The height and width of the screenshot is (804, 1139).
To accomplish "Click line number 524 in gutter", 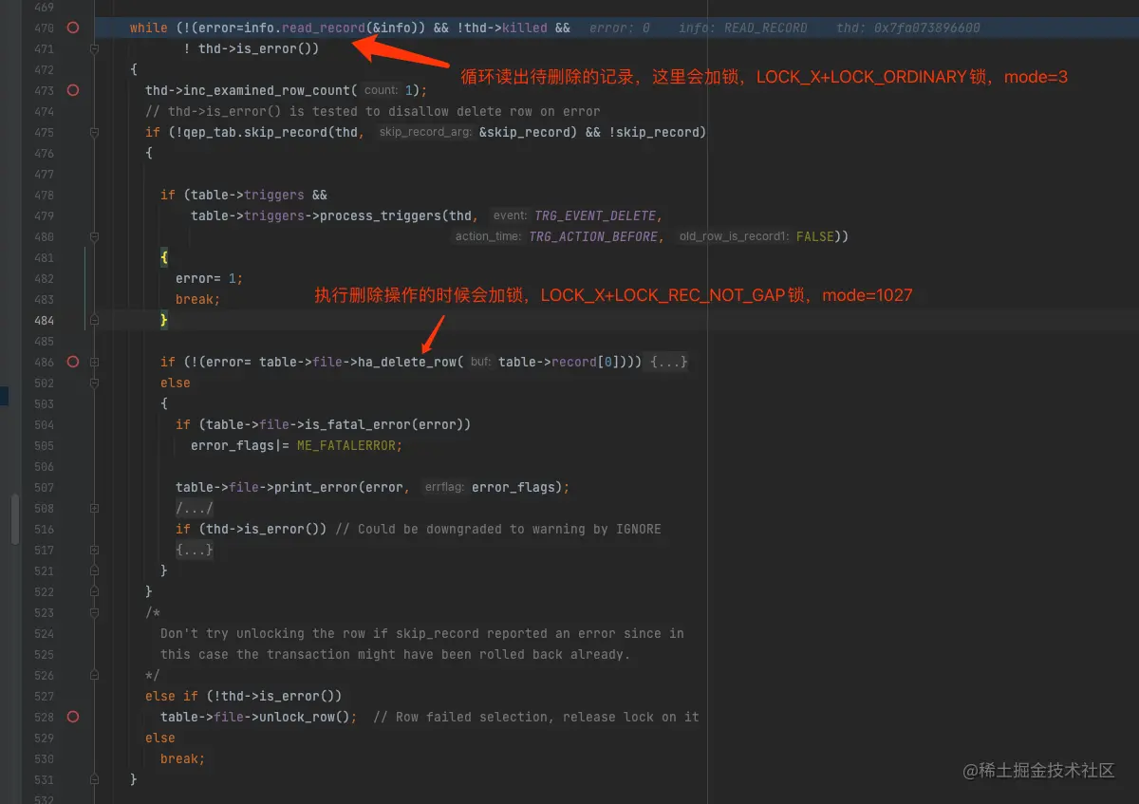I will pyautogui.click(x=44, y=633).
